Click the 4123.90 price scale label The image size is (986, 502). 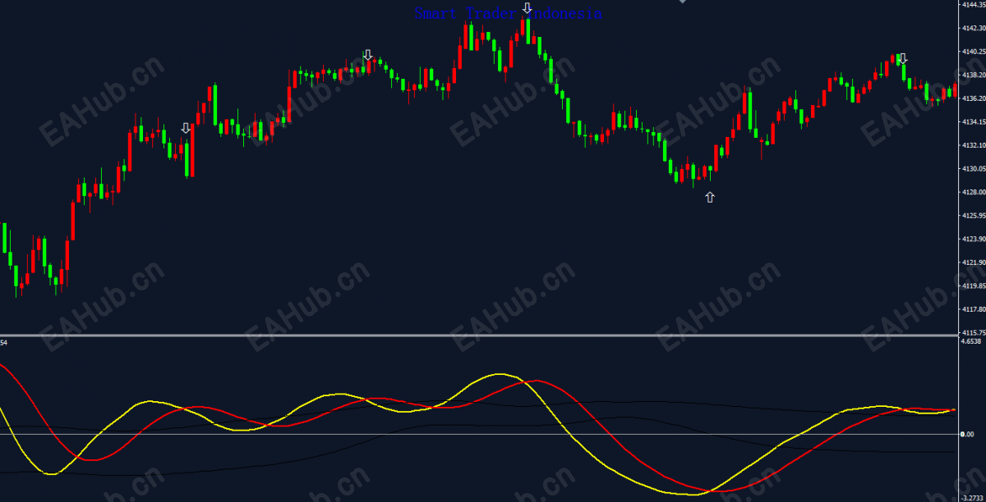[x=973, y=240]
